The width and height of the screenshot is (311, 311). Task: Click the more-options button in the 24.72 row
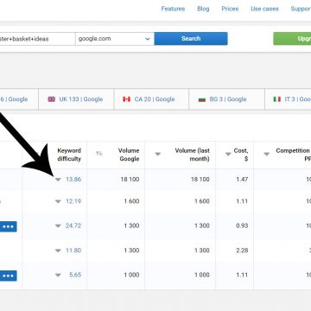(8, 226)
